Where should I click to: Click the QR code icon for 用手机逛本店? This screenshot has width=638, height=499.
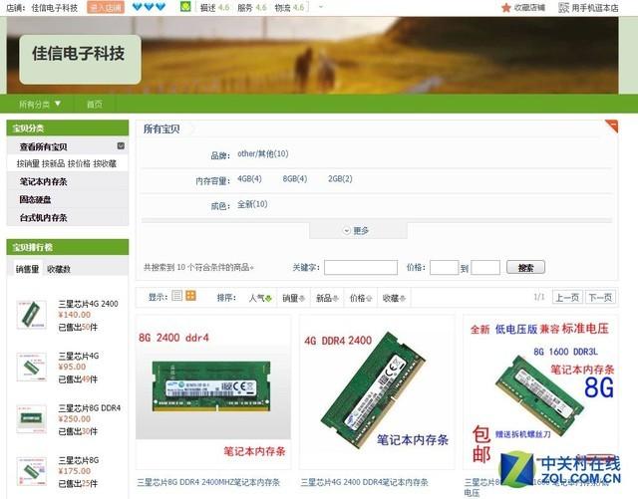[x=563, y=8]
